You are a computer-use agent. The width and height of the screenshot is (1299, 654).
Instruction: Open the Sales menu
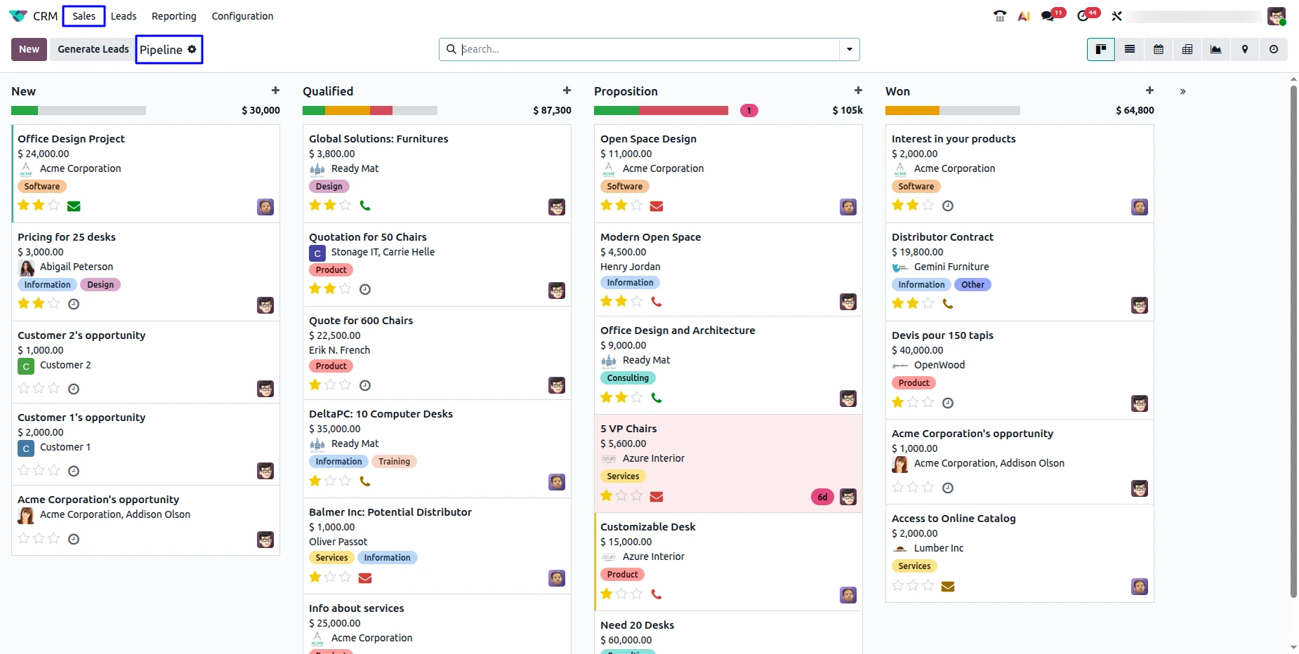coord(84,16)
